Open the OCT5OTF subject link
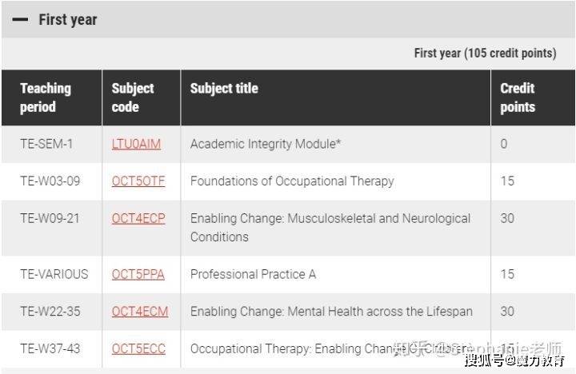The height and width of the screenshot is (374, 576). pos(138,181)
